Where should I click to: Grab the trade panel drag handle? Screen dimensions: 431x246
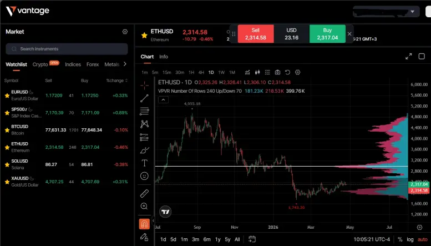pos(234,34)
